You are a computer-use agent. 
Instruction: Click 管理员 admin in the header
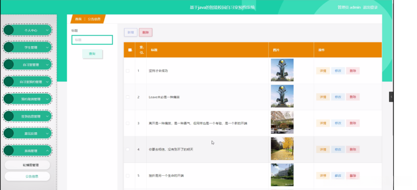[x=349, y=8]
